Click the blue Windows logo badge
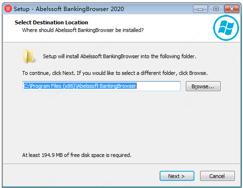Image resolution: width=243 pixels, height=188 pixels. [x=226, y=28]
